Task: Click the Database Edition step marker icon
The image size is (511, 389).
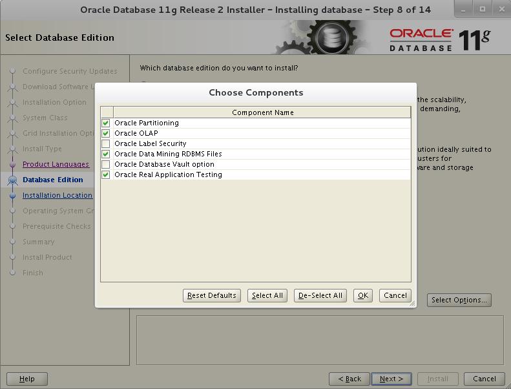Action: [13, 180]
